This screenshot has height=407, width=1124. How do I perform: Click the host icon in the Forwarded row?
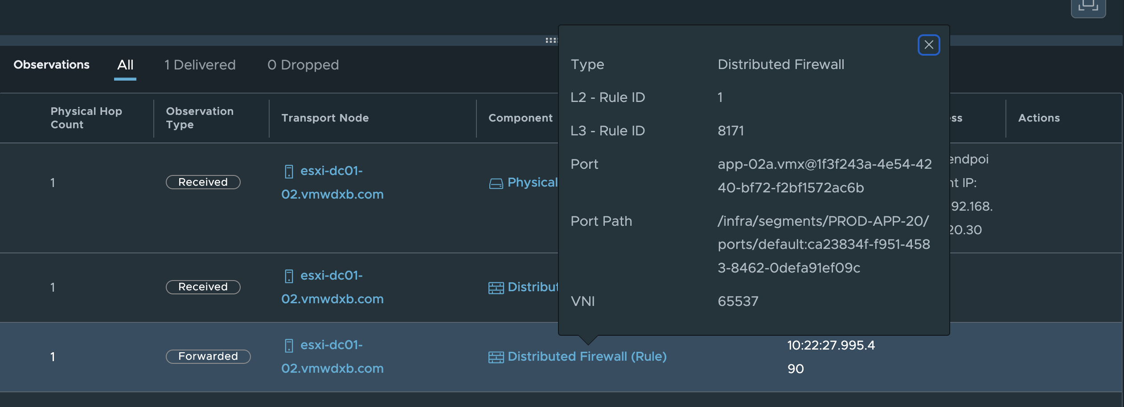[x=289, y=346]
